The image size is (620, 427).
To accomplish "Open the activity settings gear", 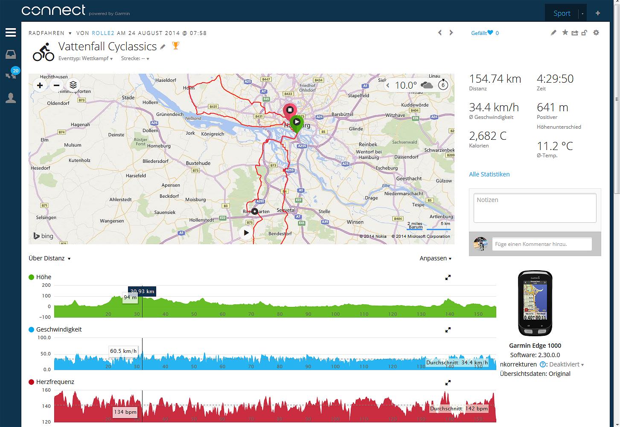I will tap(596, 33).
